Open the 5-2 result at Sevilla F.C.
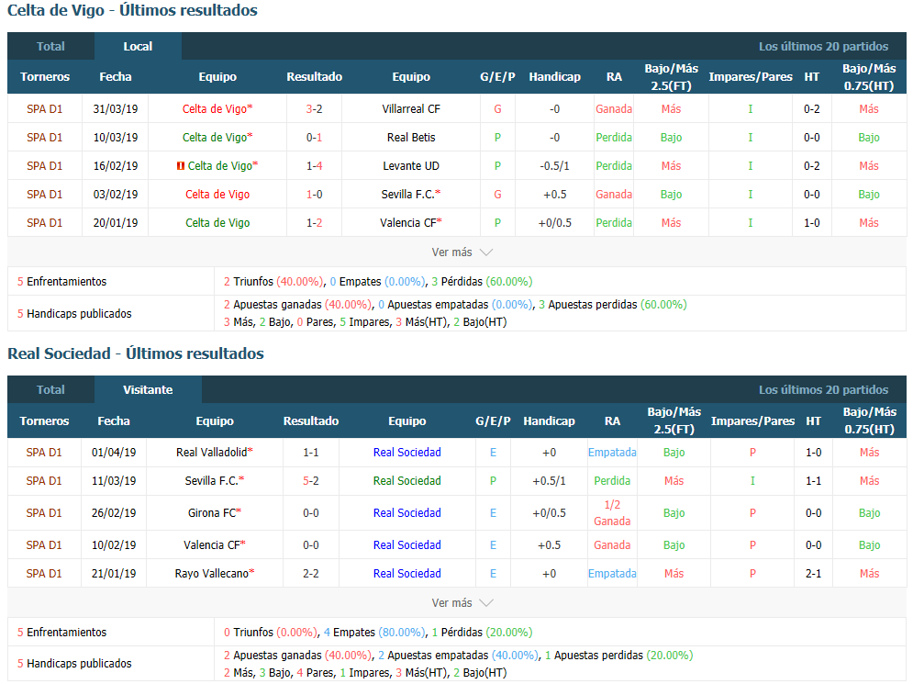This screenshot has width=913, height=684. [311, 481]
